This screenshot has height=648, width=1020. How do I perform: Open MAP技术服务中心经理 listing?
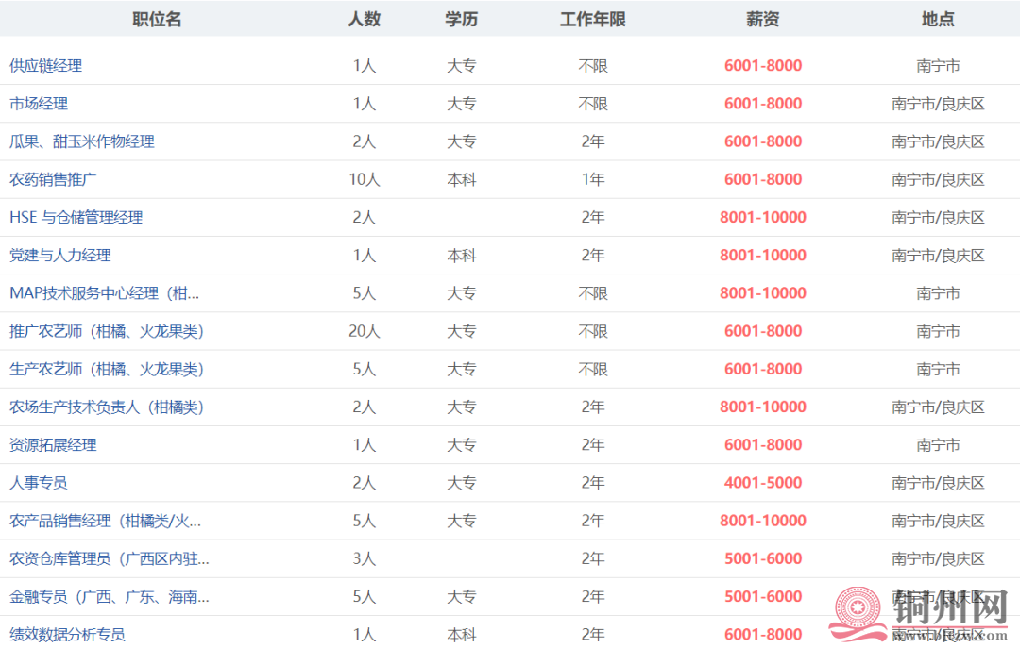pyautogui.click(x=105, y=293)
